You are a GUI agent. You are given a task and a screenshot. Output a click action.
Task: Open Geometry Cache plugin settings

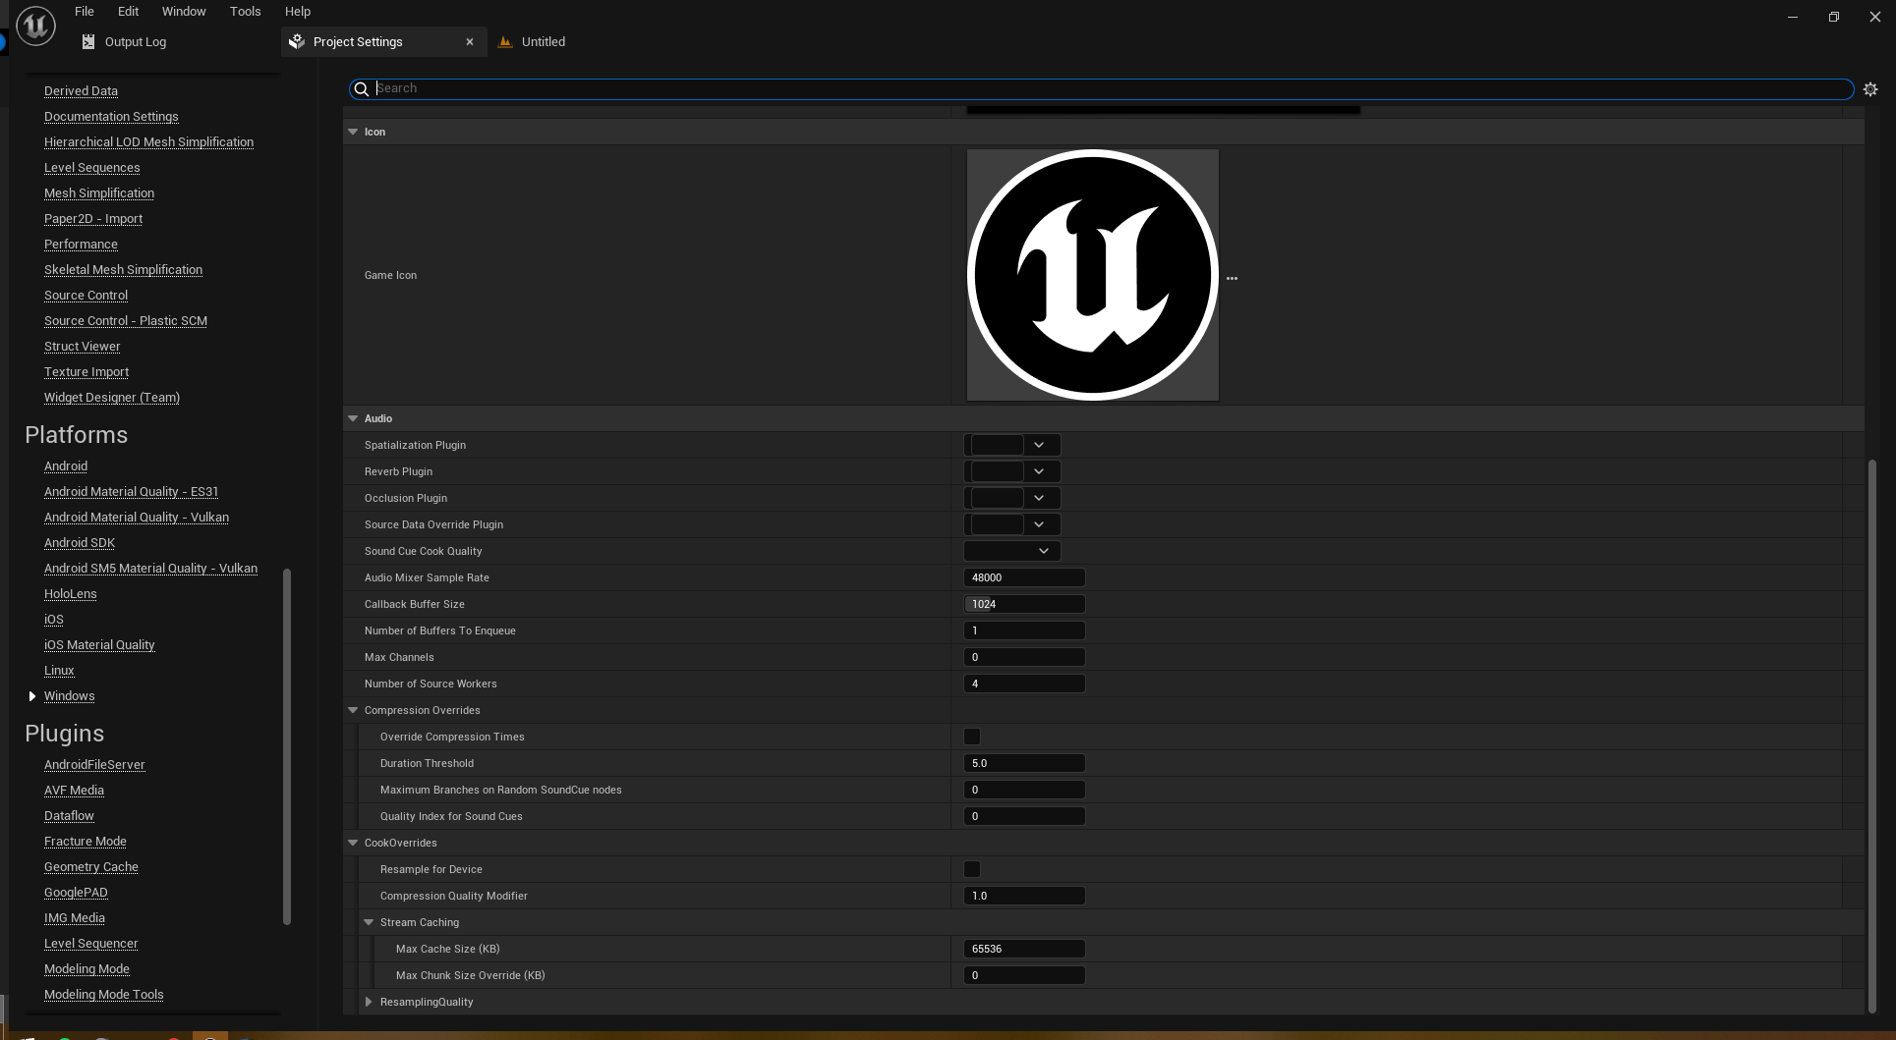tap(90, 866)
